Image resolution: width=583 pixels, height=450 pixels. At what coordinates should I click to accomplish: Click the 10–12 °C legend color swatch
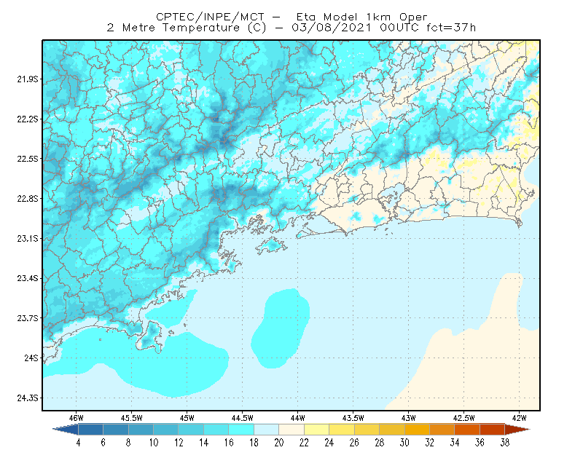(x=166, y=430)
